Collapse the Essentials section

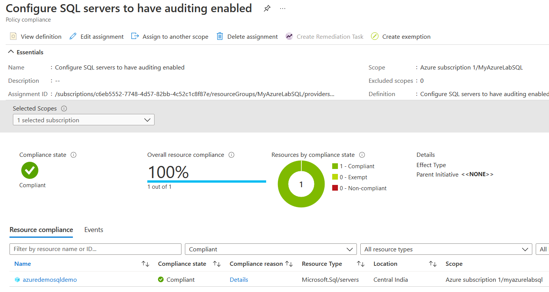tap(11, 52)
